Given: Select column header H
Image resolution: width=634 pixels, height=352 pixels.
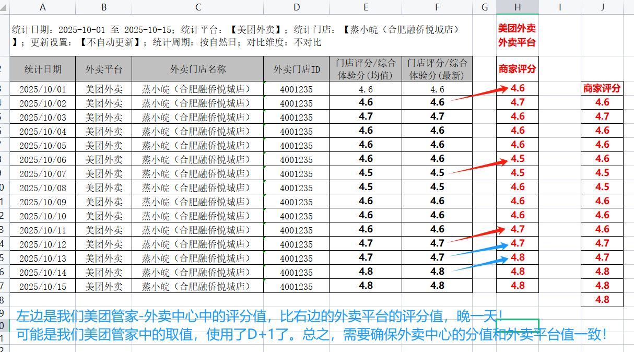Looking at the screenshot, I should (517, 7).
